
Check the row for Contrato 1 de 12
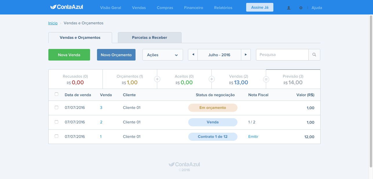point(56,136)
